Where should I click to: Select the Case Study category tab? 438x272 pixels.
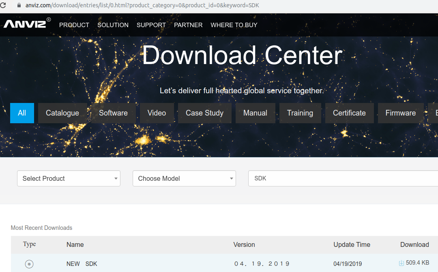(x=205, y=113)
